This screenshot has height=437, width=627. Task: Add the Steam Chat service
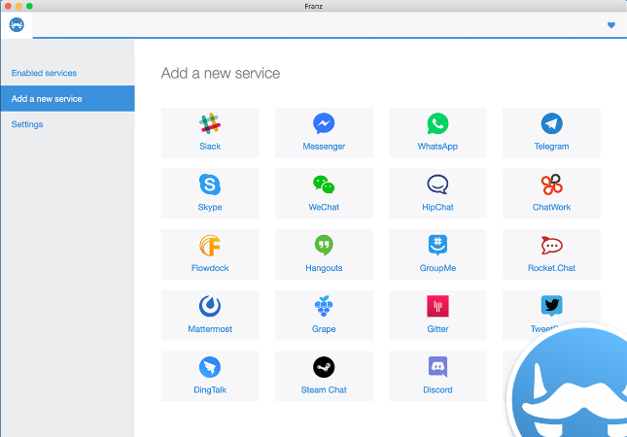tap(324, 376)
